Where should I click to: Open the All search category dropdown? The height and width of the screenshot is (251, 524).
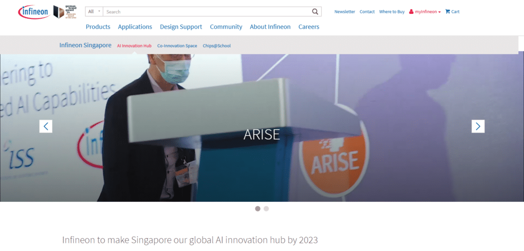click(x=94, y=12)
